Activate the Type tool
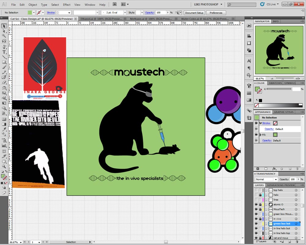 tap(4, 52)
